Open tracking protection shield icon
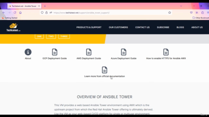 tap(42, 13)
